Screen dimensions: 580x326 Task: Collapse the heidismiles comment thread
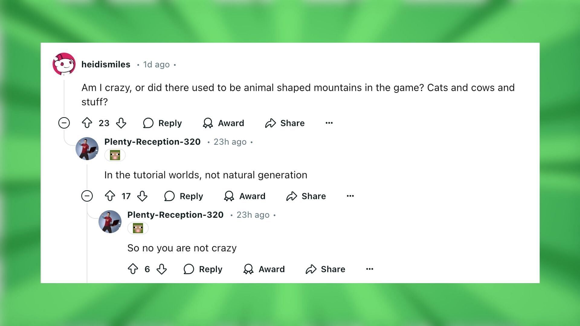click(x=64, y=123)
